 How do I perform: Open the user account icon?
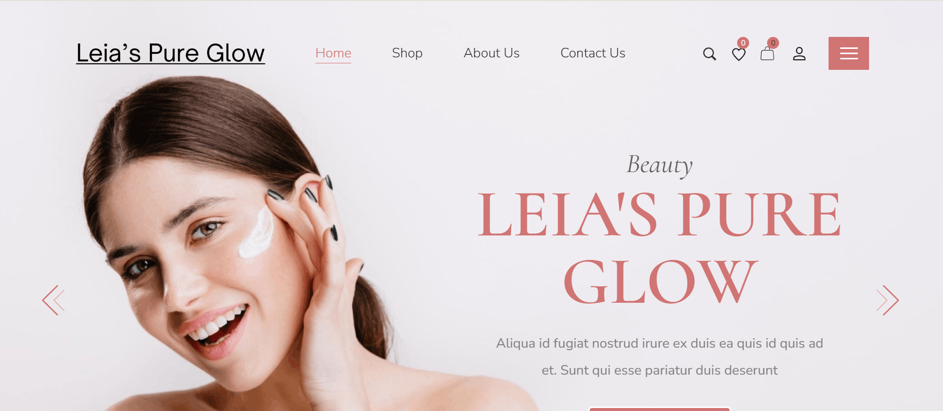click(x=799, y=54)
